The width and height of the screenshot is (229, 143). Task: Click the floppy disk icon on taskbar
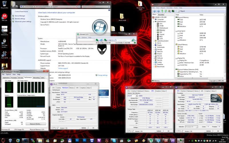coord(70,140)
